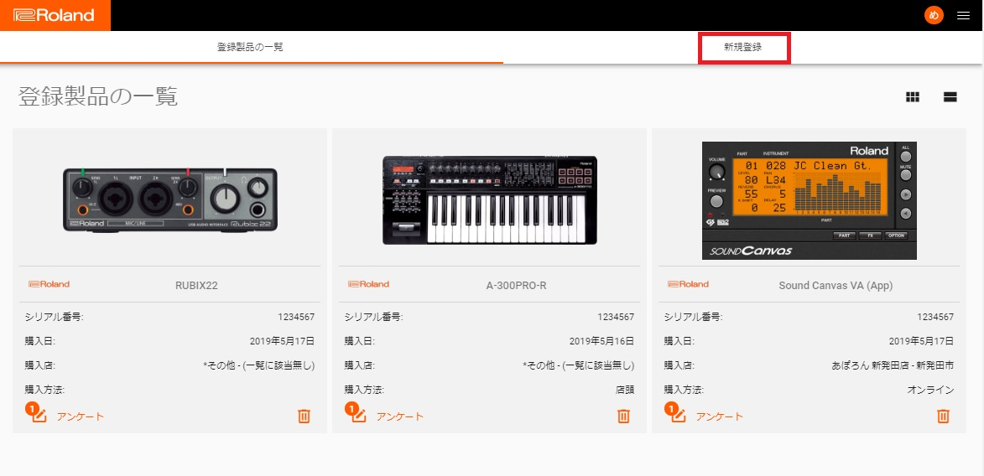
Task: Delete the A-300PRO-R registration
Action: coord(623,416)
